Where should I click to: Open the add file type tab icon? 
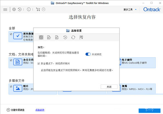pos(57,37)
